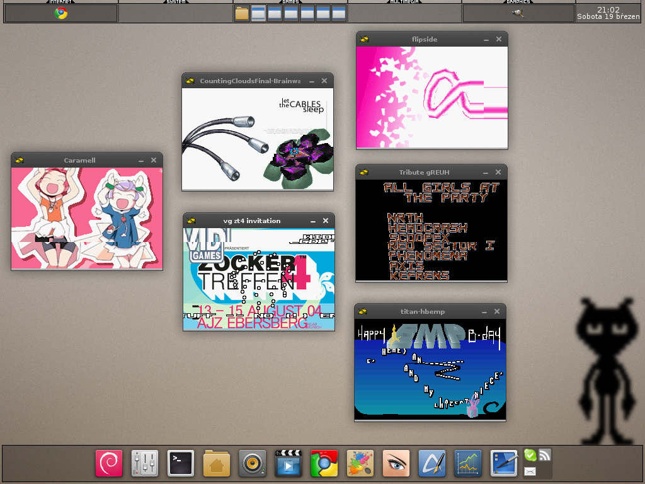Click the 'flipside' window title

pos(425,39)
